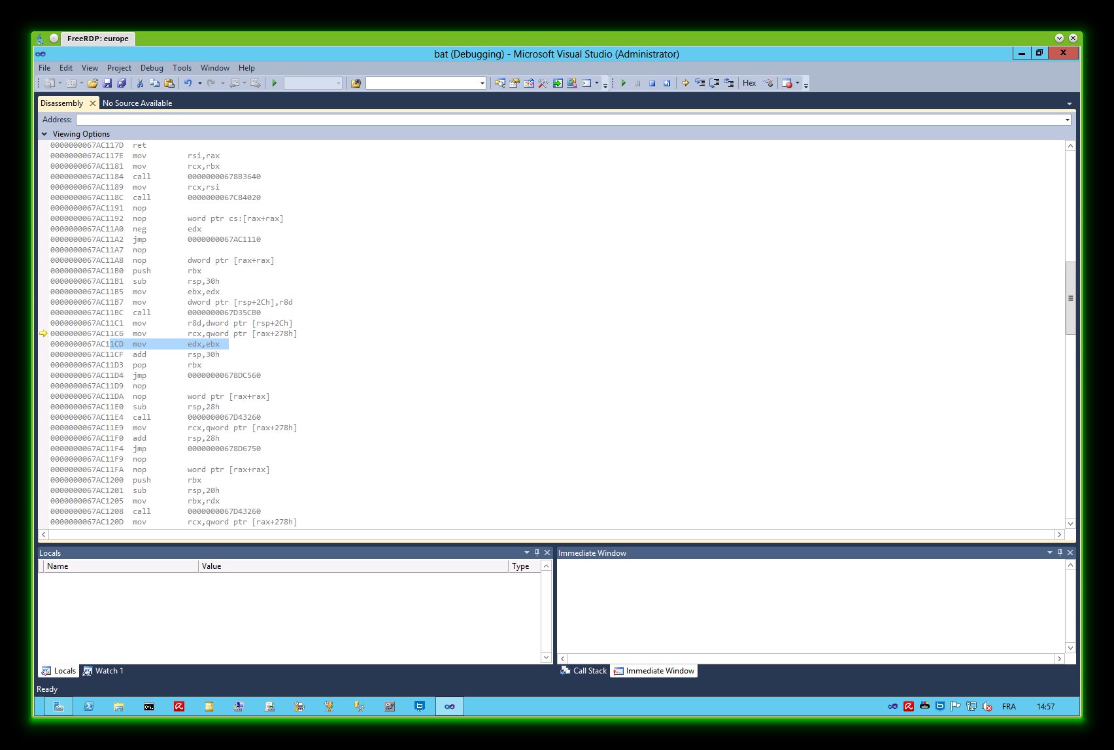This screenshot has height=750, width=1114.
Task: Click the Find in Files icon
Action: tap(356, 83)
